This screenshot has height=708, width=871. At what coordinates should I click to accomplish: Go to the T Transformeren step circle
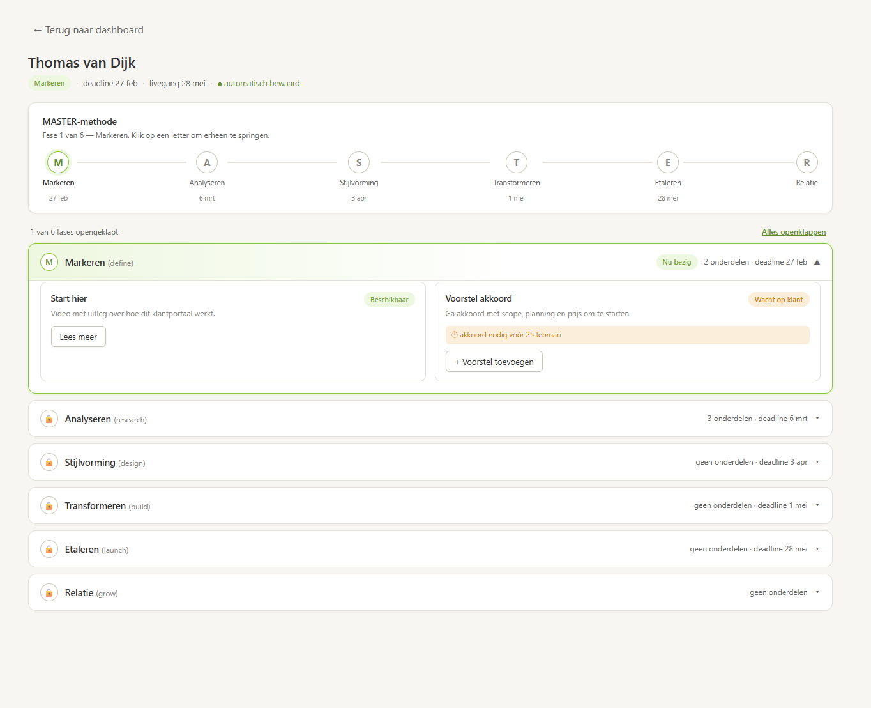pos(517,162)
